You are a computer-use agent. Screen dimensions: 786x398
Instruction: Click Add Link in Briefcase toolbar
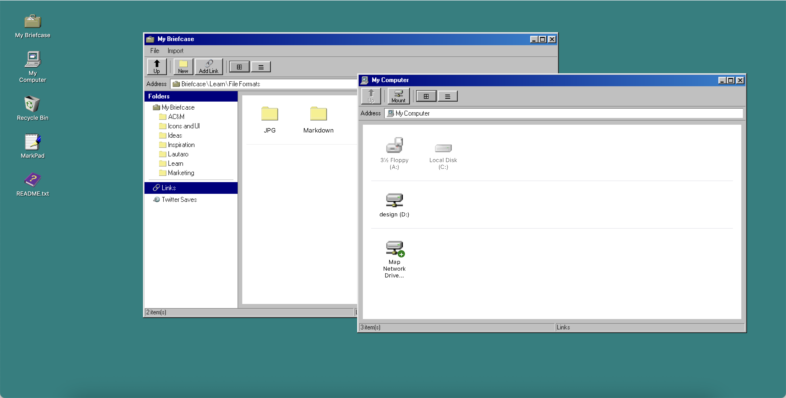tap(208, 67)
